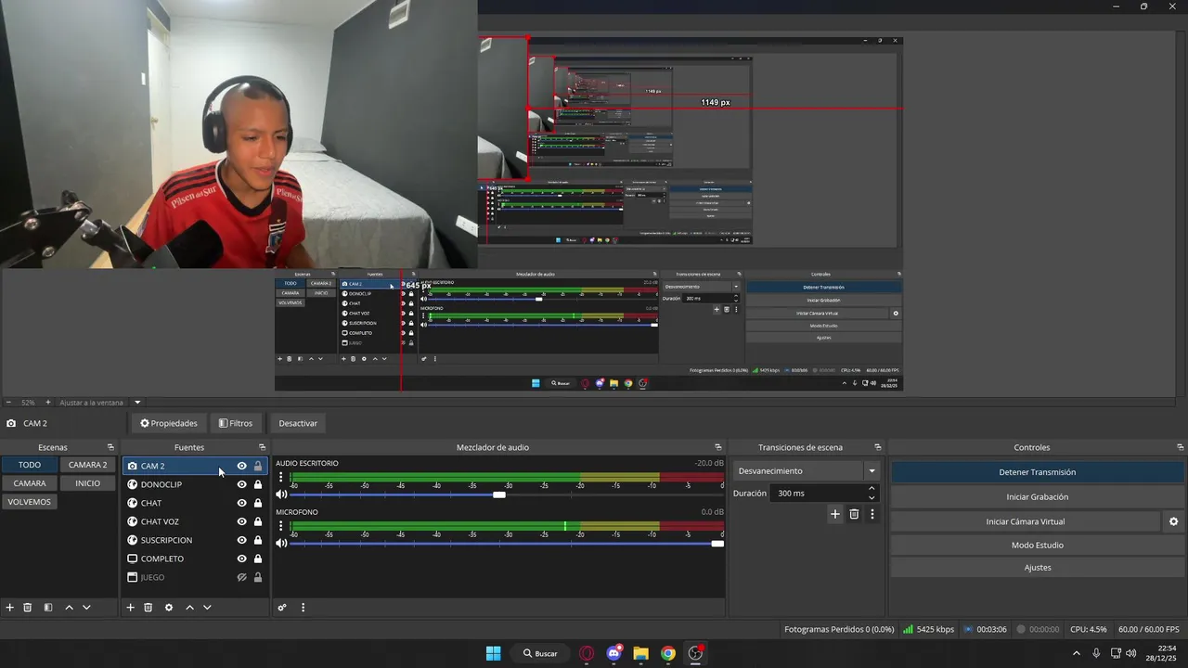Open transition properties three-dot menu
Viewport: 1188px width, 668px height.
coord(872,514)
